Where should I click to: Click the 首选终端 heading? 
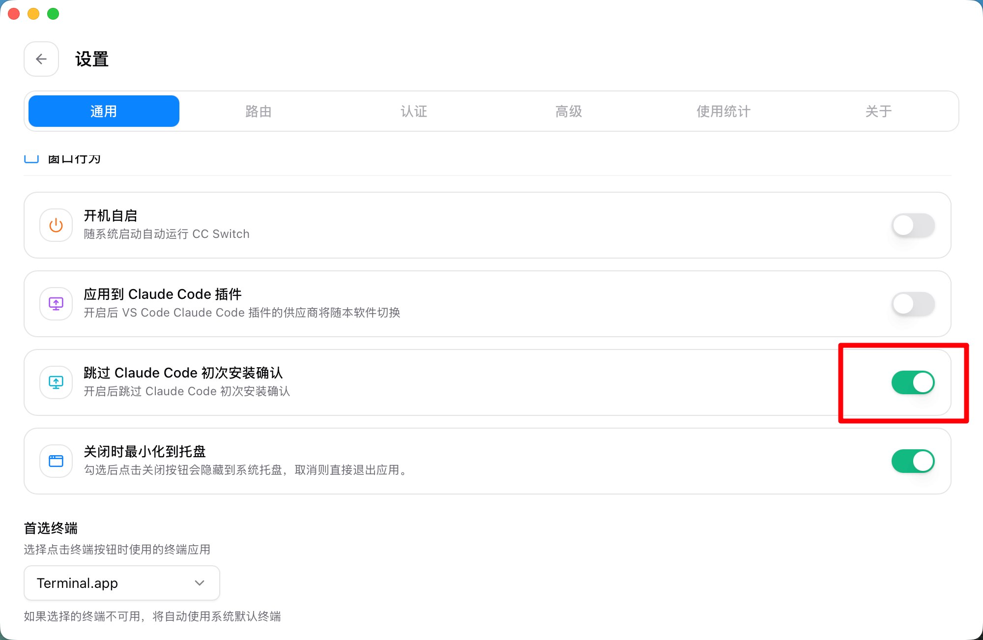click(51, 528)
